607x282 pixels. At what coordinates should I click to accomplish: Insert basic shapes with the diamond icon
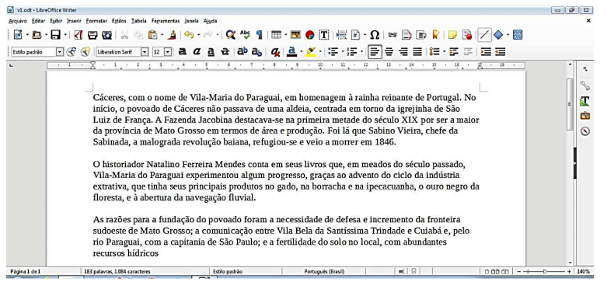[498, 35]
